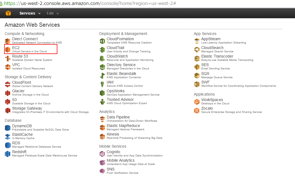Go to the RDS service link
The image size is (295, 176).
16,143
